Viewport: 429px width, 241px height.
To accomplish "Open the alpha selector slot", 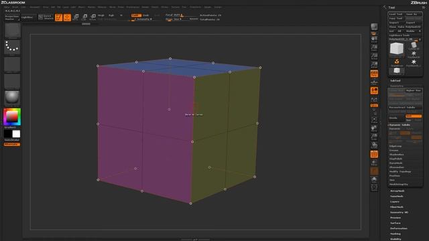I will coord(12,64).
